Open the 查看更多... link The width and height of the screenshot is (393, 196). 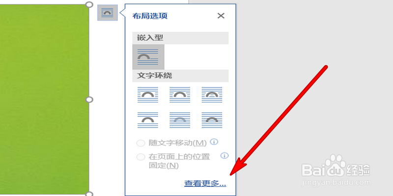tap(205, 183)
